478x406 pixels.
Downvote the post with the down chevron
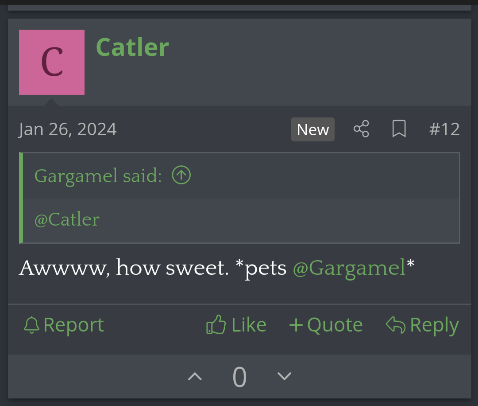284,376
